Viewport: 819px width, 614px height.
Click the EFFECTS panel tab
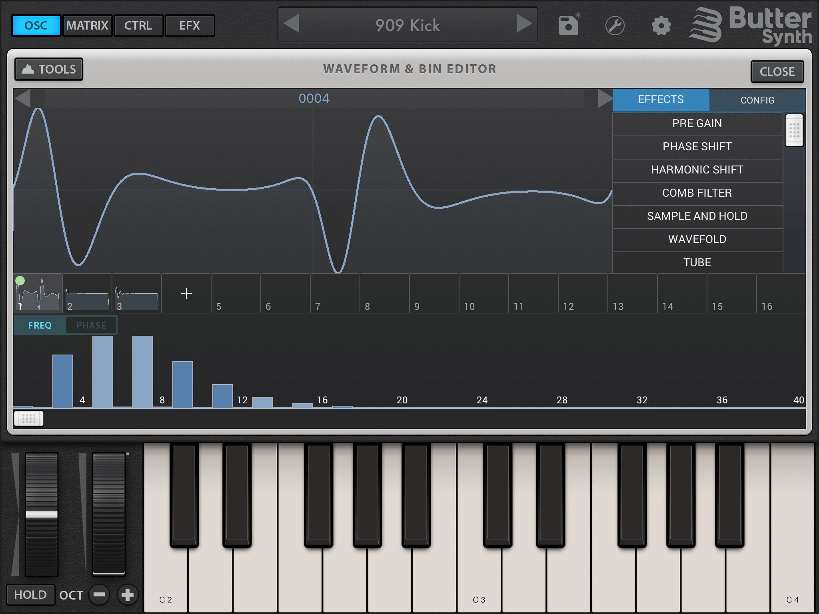pos(660,100)
